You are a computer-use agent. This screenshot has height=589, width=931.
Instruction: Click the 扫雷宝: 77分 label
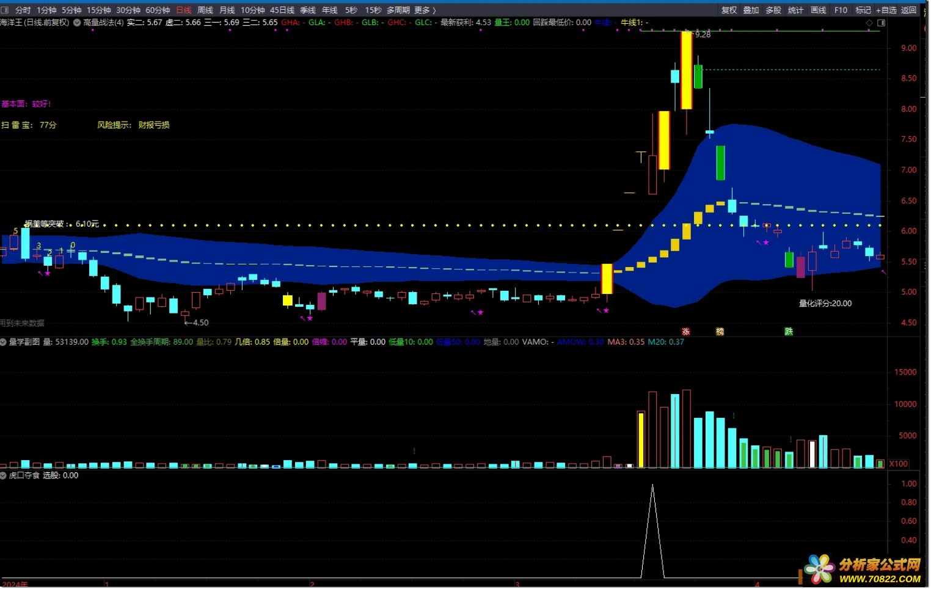[29, 125]
